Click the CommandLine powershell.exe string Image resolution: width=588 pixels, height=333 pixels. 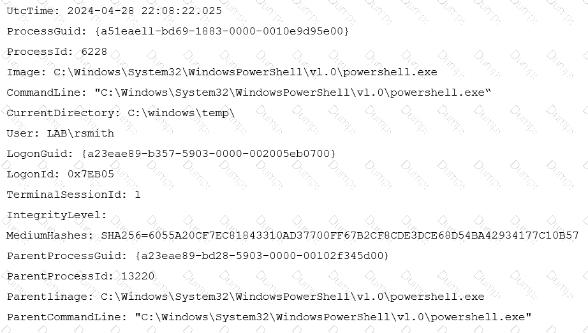293,93
